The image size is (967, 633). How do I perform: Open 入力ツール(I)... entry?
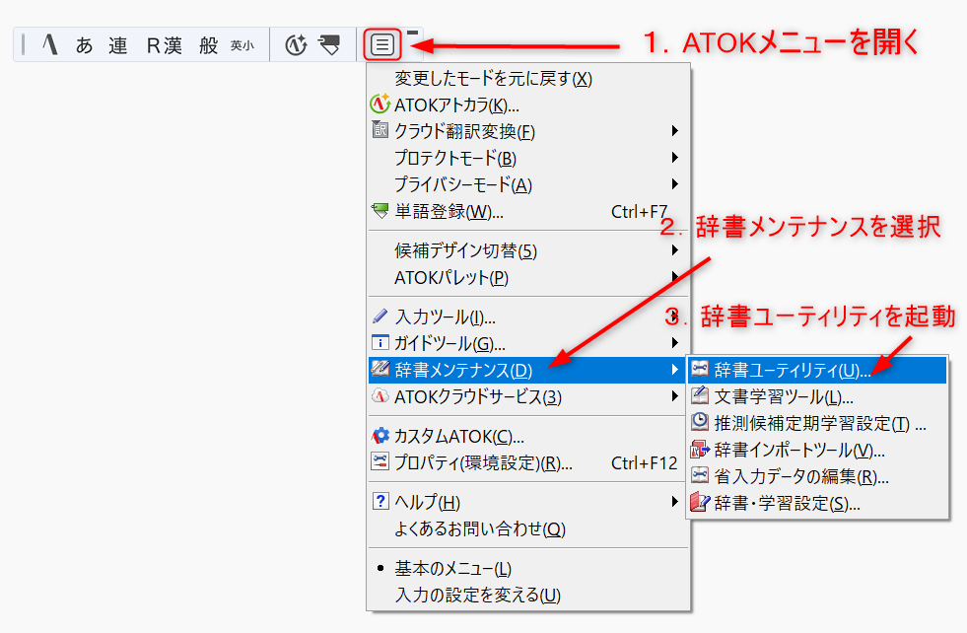(x=528, y=316)
